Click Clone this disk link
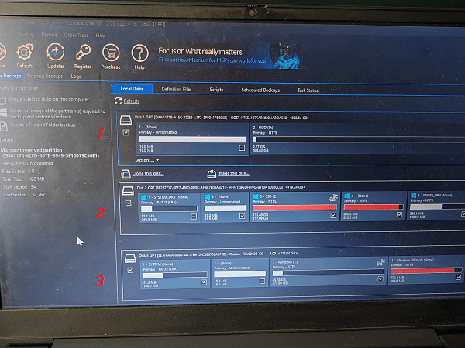The width and height of the screenshot is (465, 348). [x=148, y=174]
